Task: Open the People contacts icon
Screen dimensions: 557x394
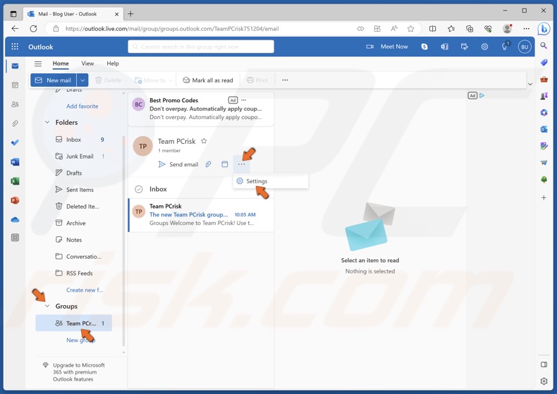Action: click(x=15, y=104)
